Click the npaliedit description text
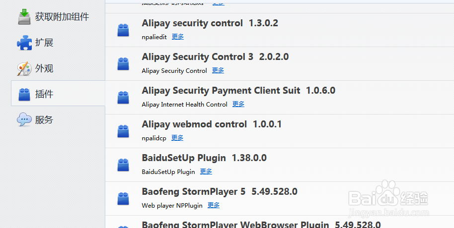This screenshot has width=454, height=228. (x=154, y=37)
